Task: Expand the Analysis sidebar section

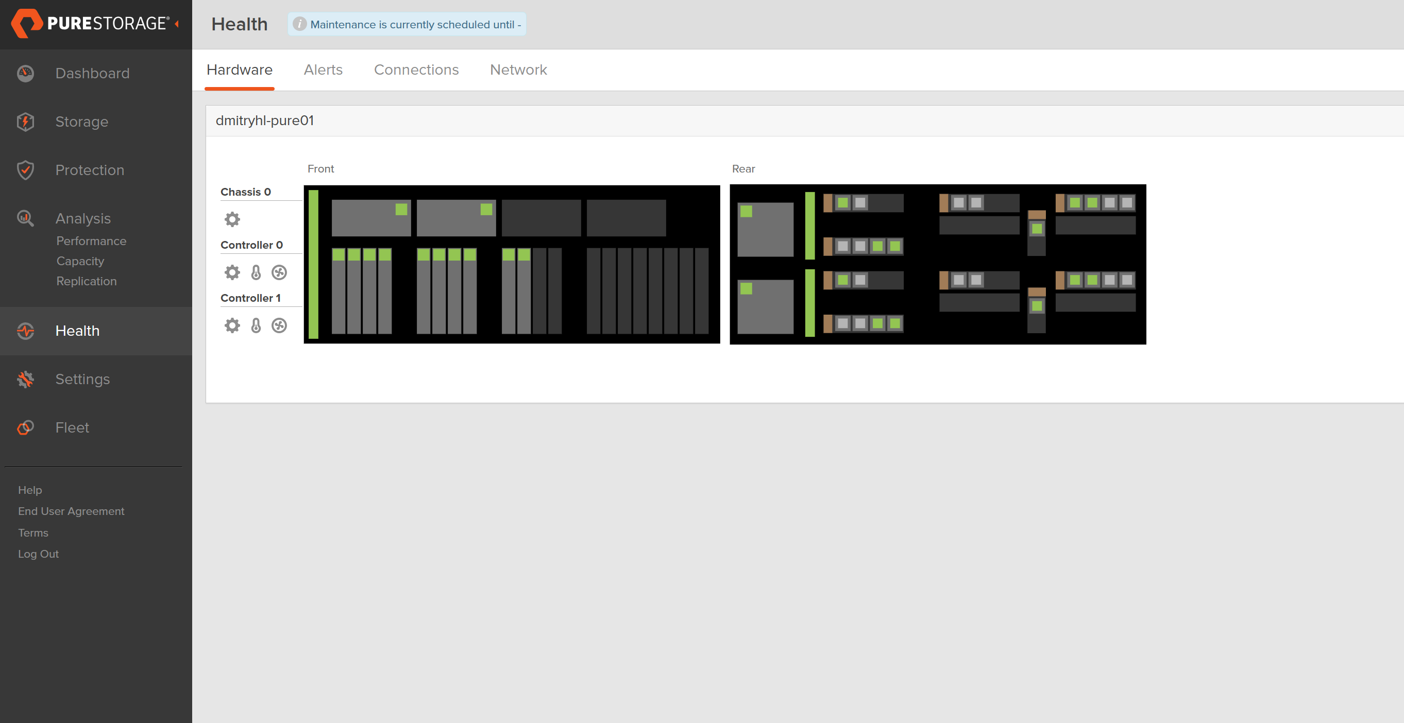Action: (83, 218)
